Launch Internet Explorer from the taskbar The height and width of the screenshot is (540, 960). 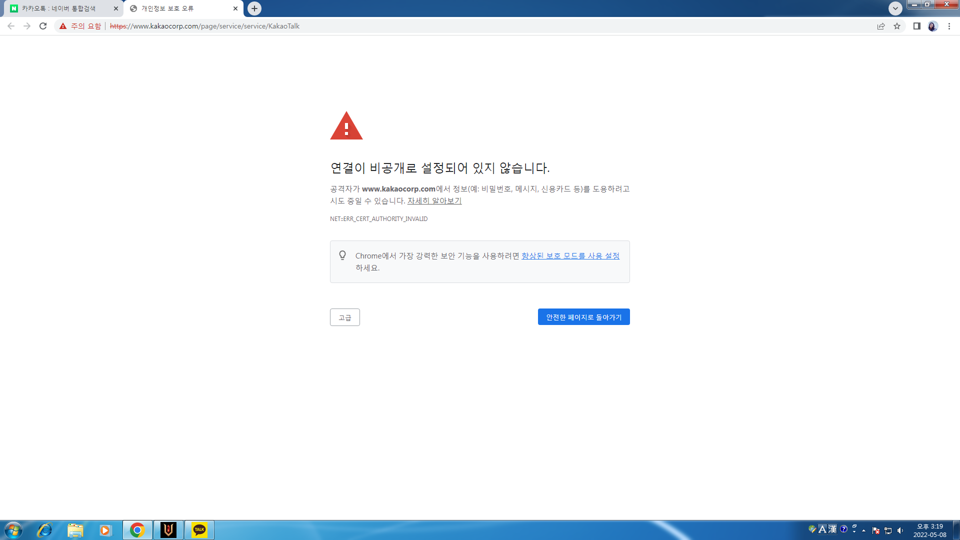tap(44, 530)
